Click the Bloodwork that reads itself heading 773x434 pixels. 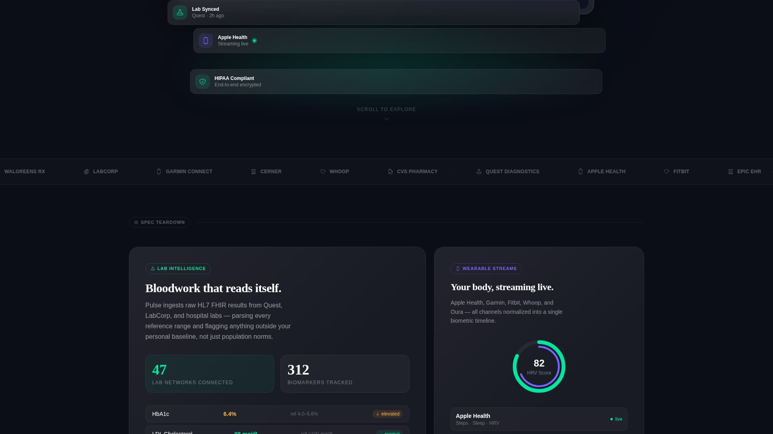pos(213,289)
